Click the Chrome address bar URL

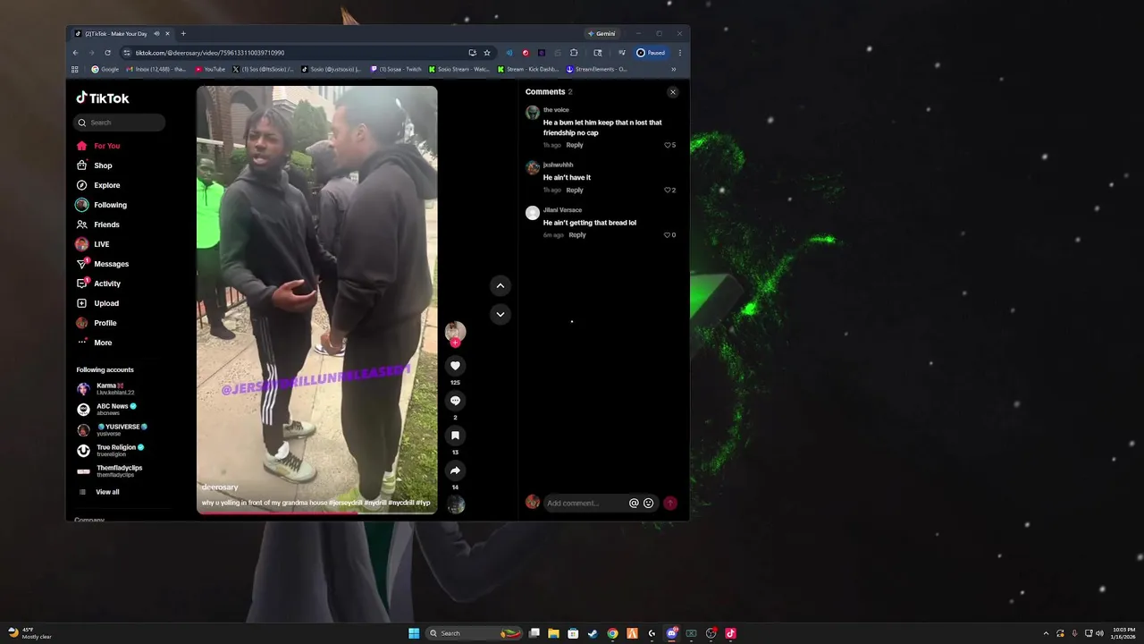click(210, 53)
